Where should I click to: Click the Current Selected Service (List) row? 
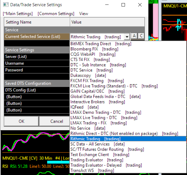pos(37,37)
